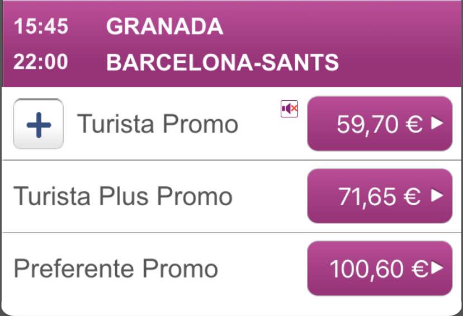Select the 22:00 arrival time
The image size is (463, 316).
point(41,62)
